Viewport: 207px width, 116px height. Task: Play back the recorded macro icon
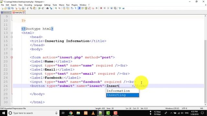tap(108, 8)
